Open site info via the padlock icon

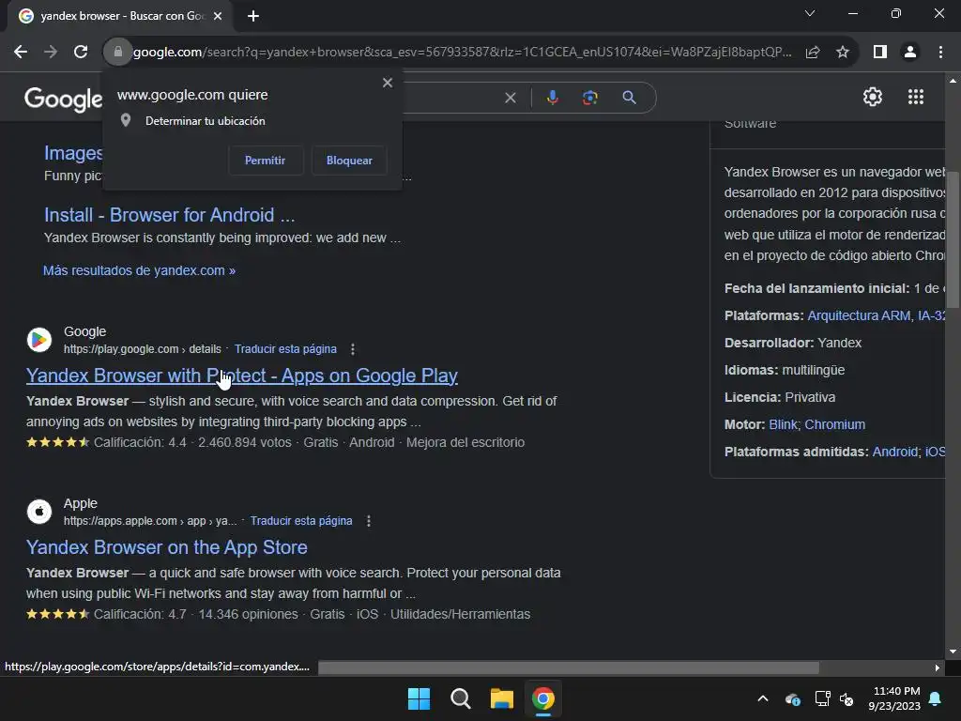tap(118, 53)
